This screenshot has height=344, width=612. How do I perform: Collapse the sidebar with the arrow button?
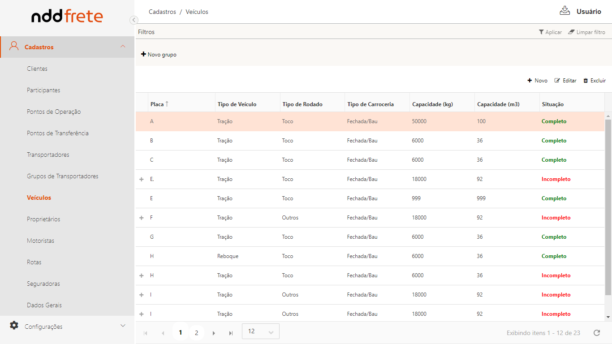point(134,20)
